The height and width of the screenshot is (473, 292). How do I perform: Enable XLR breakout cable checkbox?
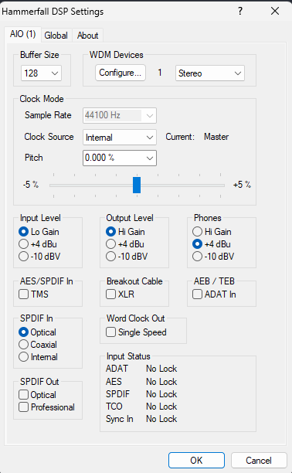tap(120, 294)
